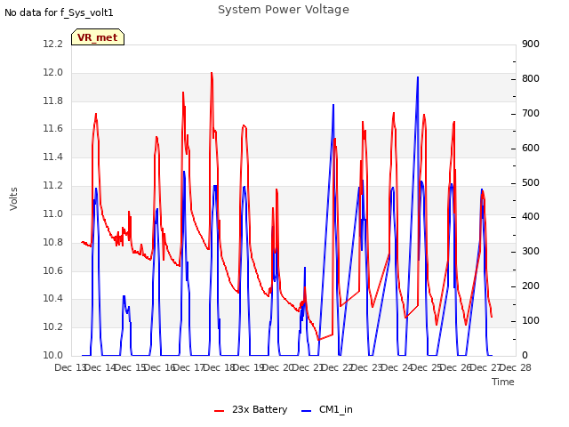Click the 11.6 left axis tick label

pyautogui.click(x=53, y=128)
